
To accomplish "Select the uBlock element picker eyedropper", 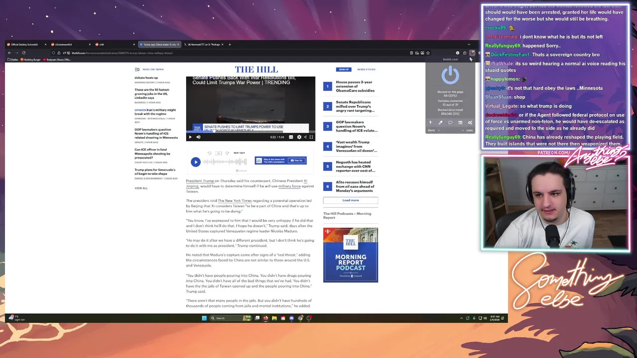I will 440,122.
